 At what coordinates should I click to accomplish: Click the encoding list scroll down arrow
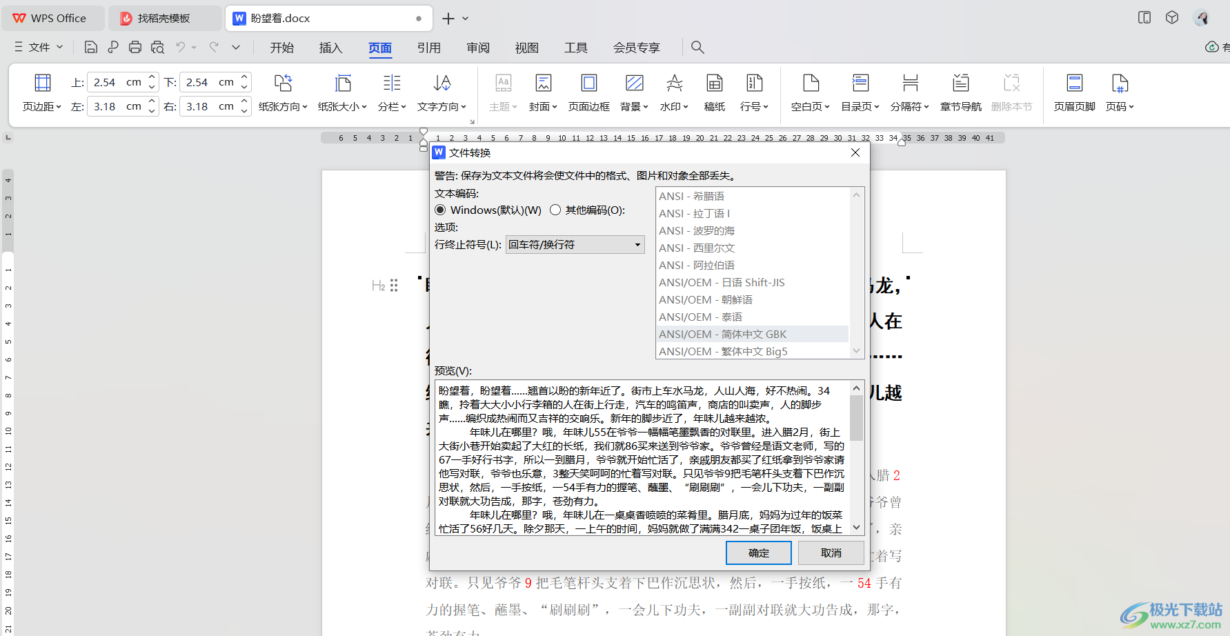(857, 351)
